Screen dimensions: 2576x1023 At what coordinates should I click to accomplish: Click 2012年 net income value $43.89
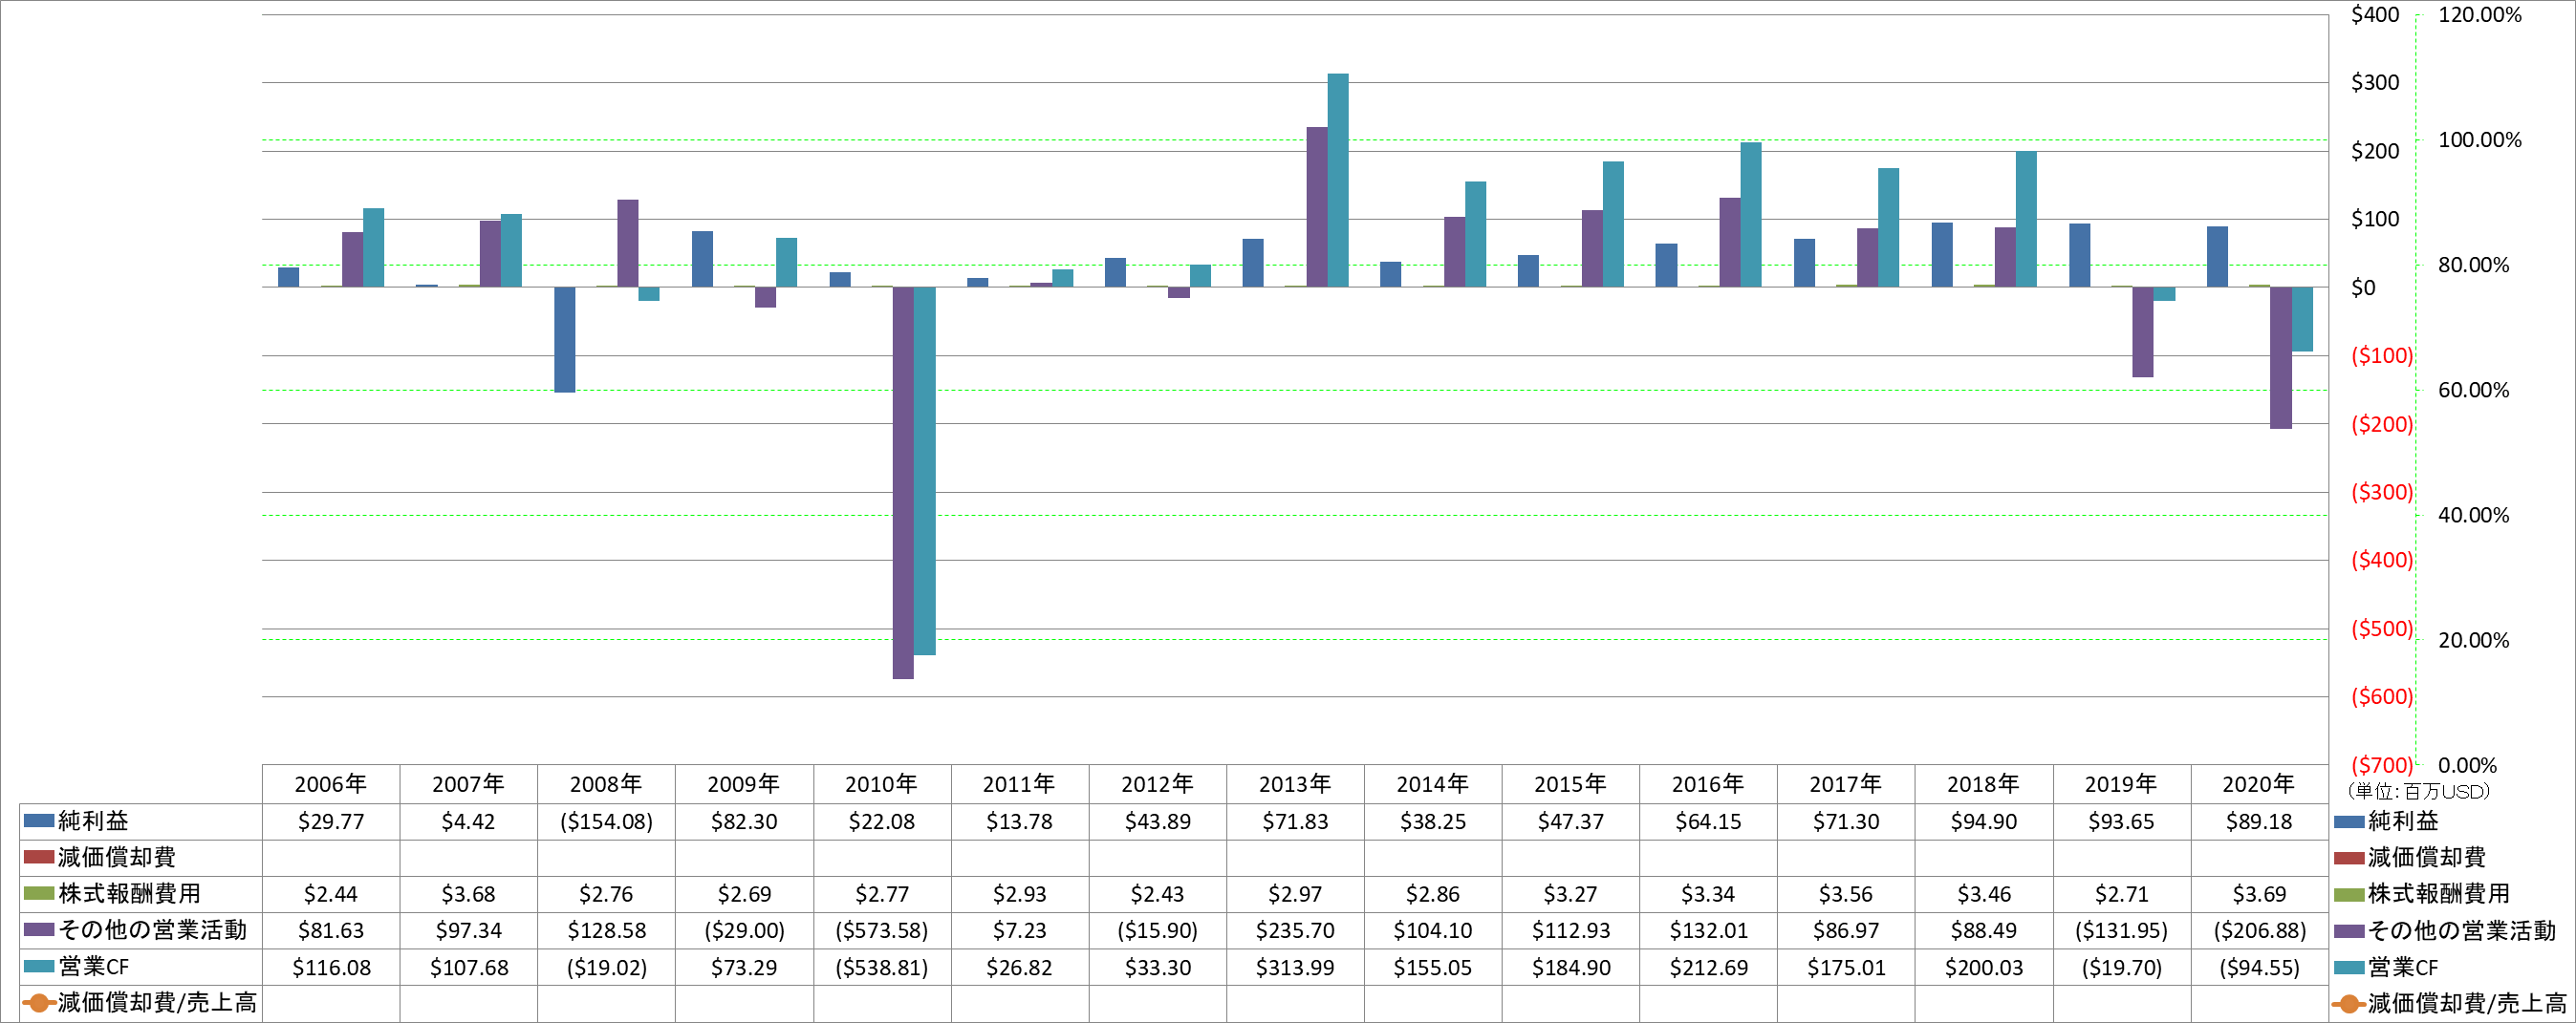(x=1157, y=821)
